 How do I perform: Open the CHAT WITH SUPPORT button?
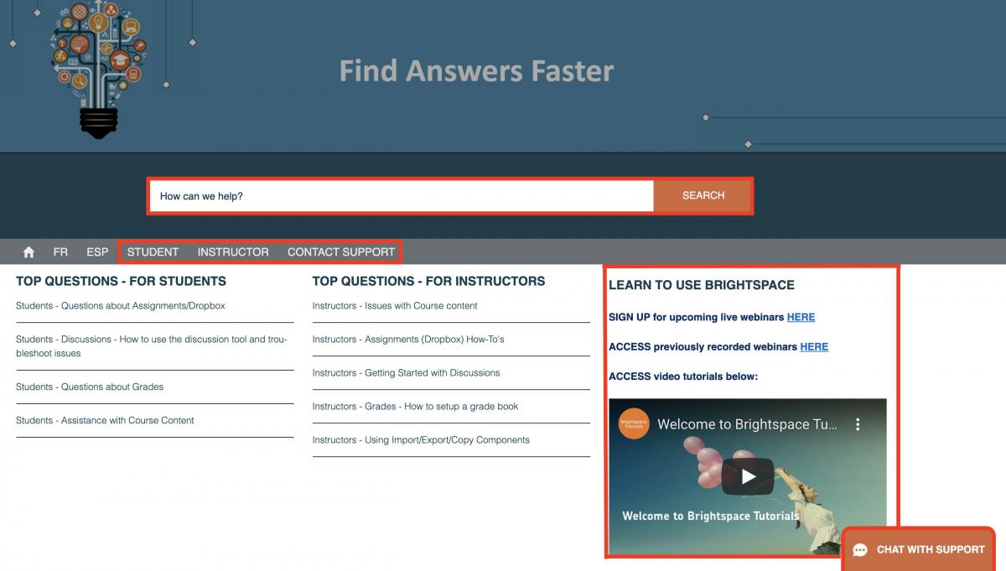pyautogui.click(x=919, y=550)
